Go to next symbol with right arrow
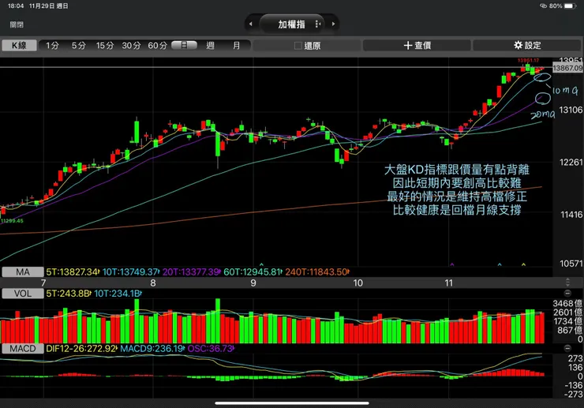The width and height of the screenshot is (584, 408). click(x=333, y=24)
